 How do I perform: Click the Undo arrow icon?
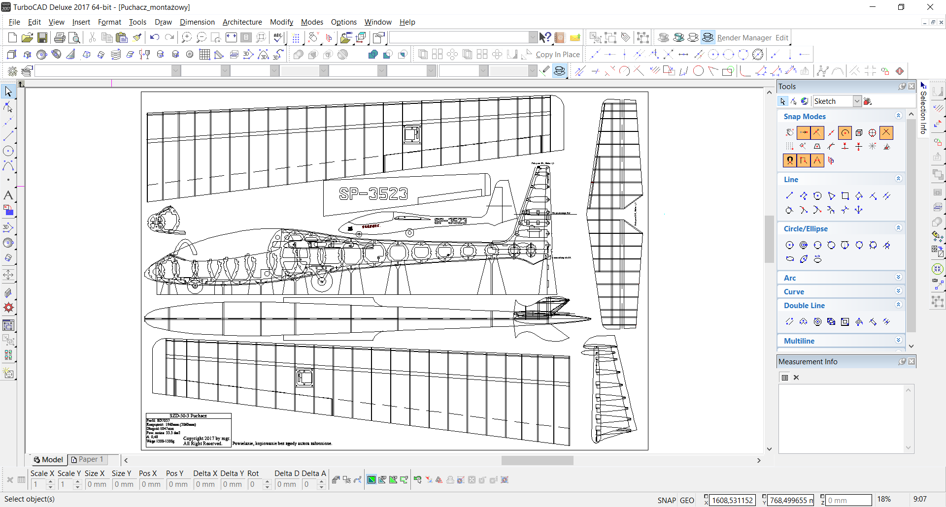[155, 38]
